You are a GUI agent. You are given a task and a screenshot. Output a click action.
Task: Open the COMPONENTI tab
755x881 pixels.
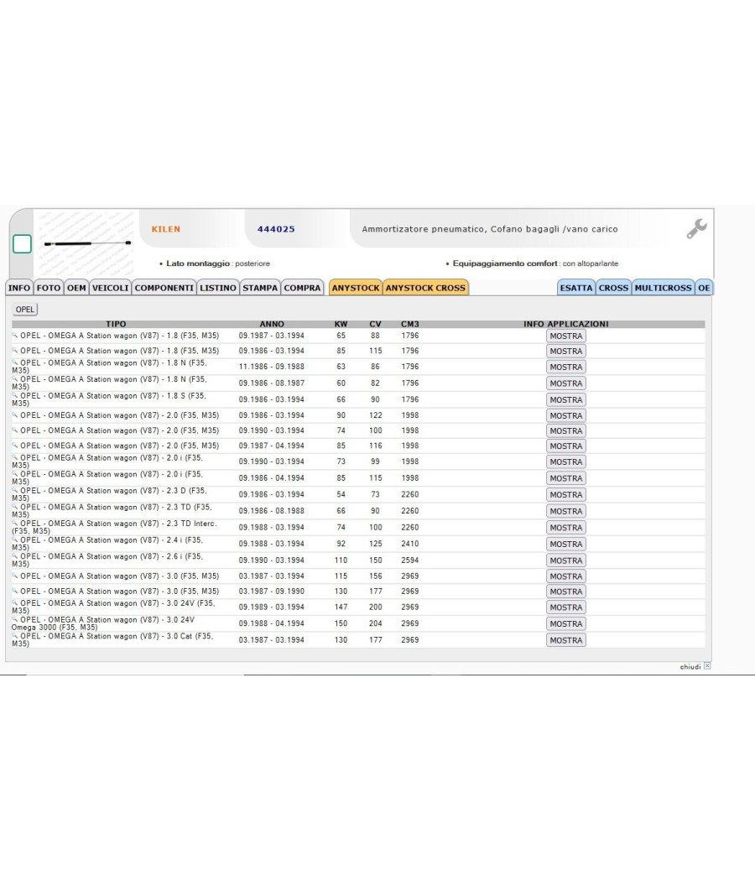[164, 288]
